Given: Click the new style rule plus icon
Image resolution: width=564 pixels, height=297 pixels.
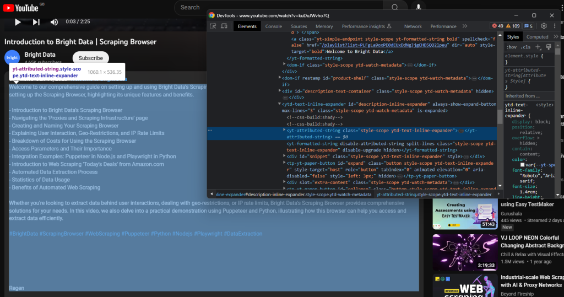Looking at the screenshot, I should (538, 47).
